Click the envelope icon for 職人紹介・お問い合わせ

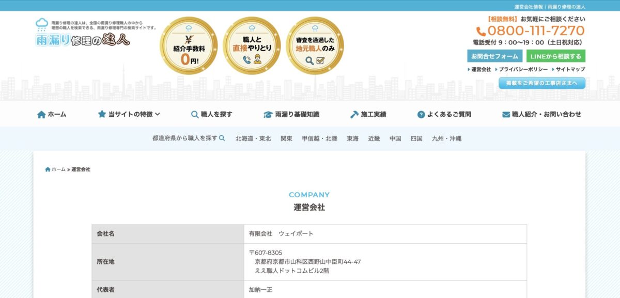(506, 115)
